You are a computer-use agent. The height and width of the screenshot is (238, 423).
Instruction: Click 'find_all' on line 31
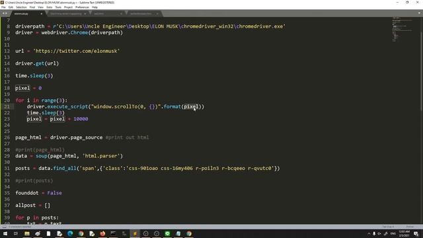pyautogui.click(x=65, y=169)
